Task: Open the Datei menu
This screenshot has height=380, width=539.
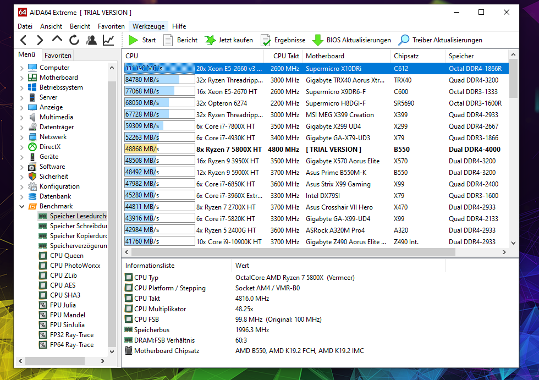Action: click(25, 26)
